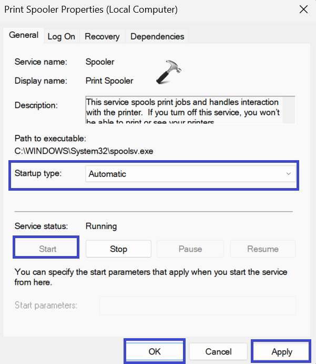The image size is (316, 364).
Task: Click the Spooler service name value
Action: point(100,62)
